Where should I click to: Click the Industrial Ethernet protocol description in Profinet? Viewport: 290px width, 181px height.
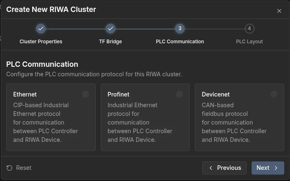click(x=140, y=122)
